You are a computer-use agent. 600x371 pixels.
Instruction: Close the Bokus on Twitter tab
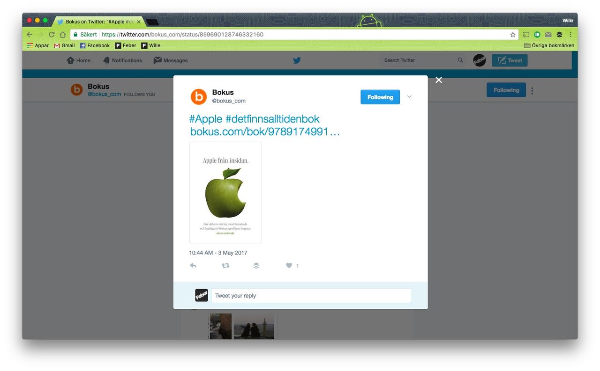point(138,22)
